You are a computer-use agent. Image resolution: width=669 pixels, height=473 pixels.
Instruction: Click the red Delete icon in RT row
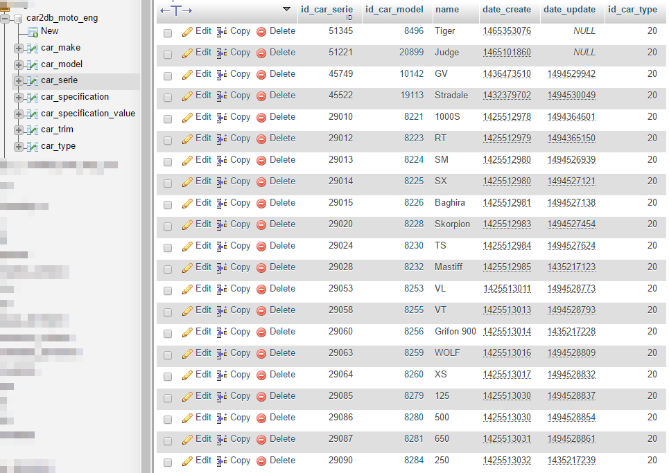(x=261, y=139)
